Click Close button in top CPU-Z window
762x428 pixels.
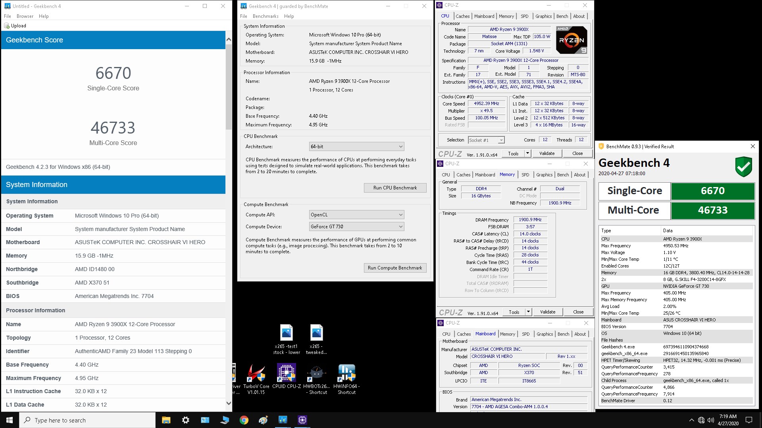[577, 153]
